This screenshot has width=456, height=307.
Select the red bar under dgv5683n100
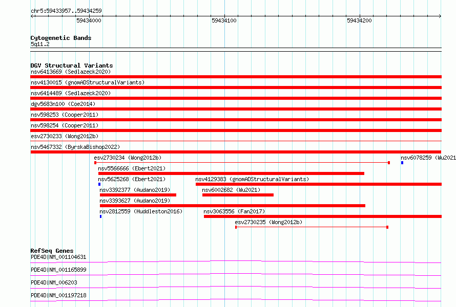236,109
